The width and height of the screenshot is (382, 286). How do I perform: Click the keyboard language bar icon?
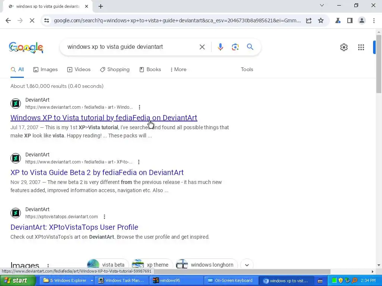point(320,281)
